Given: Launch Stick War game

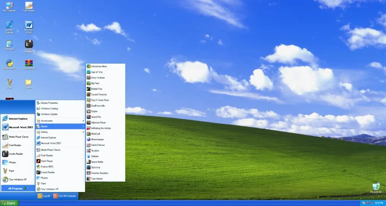Looking at the screenshot, I should [x=106, y=167].
